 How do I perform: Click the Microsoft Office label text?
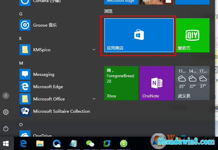coord(49,99)
